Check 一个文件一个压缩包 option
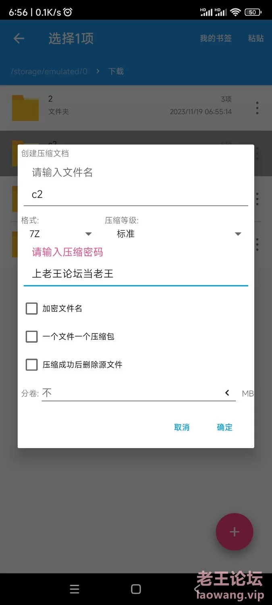 [31, 336]
